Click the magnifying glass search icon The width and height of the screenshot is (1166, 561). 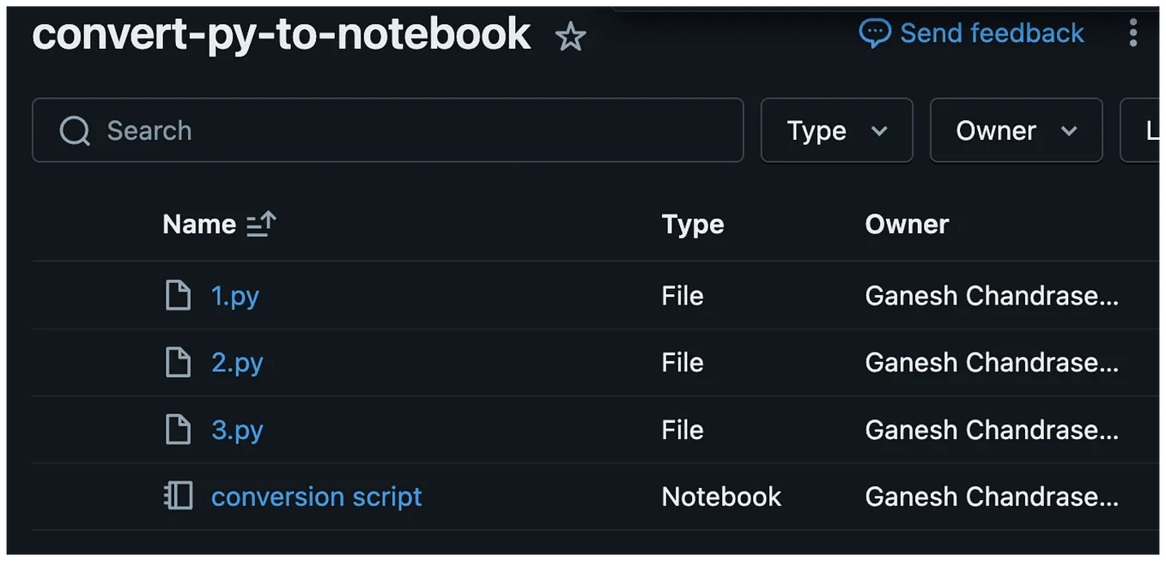click(74, 130)
